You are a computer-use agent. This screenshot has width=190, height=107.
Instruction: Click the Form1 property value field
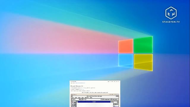pos(92,99)
